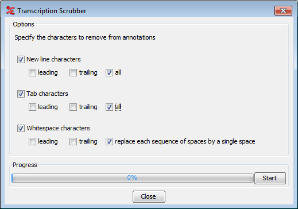The height and width of the screenshot is (209, 298).
Task: Click the Transcription Scrubber title text
Action: click(x=52, y=11)
